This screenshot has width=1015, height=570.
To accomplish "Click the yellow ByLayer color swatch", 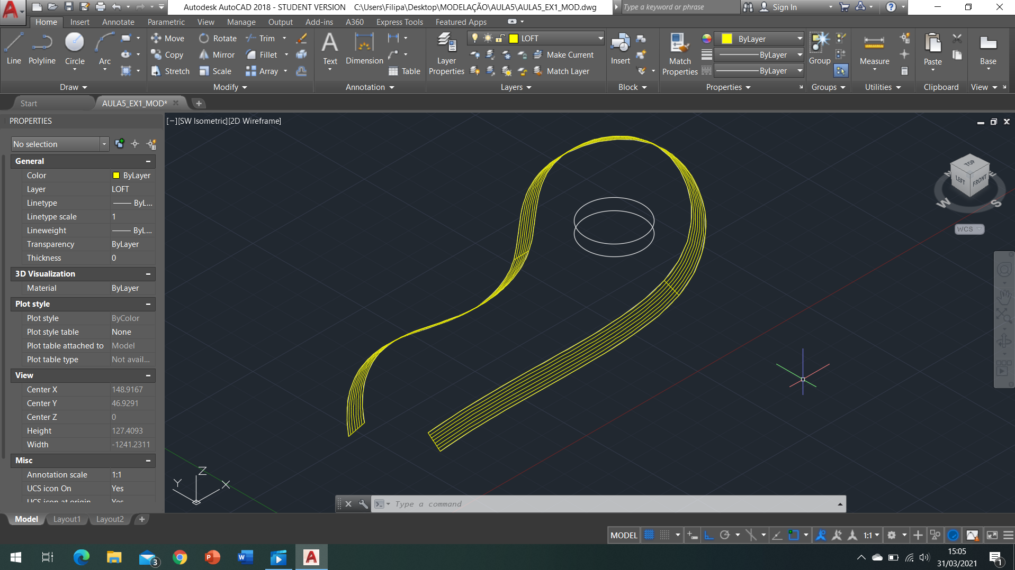I will (727, 39).
